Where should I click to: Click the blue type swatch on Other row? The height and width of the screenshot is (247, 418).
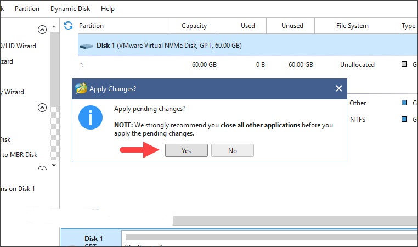[x=404, y=103]
